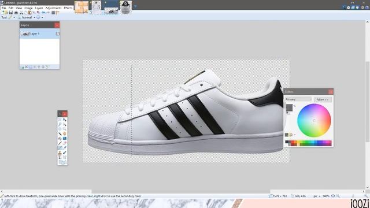Pick a color on the color wheel
The height and width of the screenshot is (208, 370).
click(314, 120)
